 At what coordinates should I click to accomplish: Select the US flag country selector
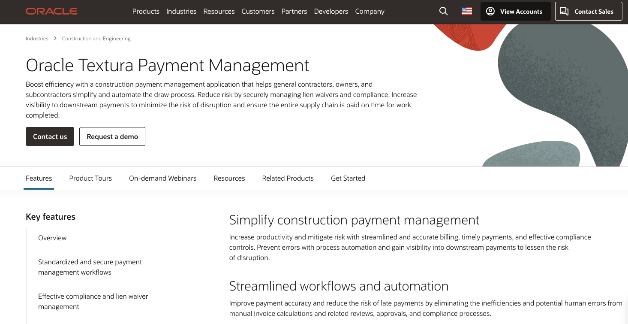pyautogui.click(x=467, y=12)
